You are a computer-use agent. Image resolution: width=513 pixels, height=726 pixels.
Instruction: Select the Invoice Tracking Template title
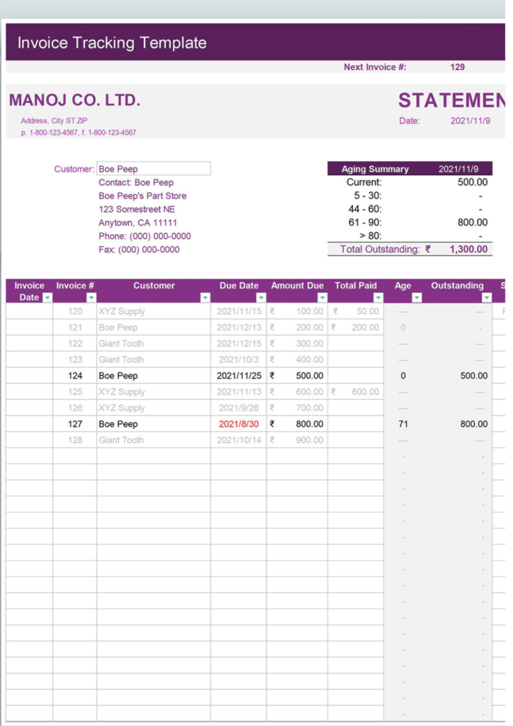tap(112, 43)
